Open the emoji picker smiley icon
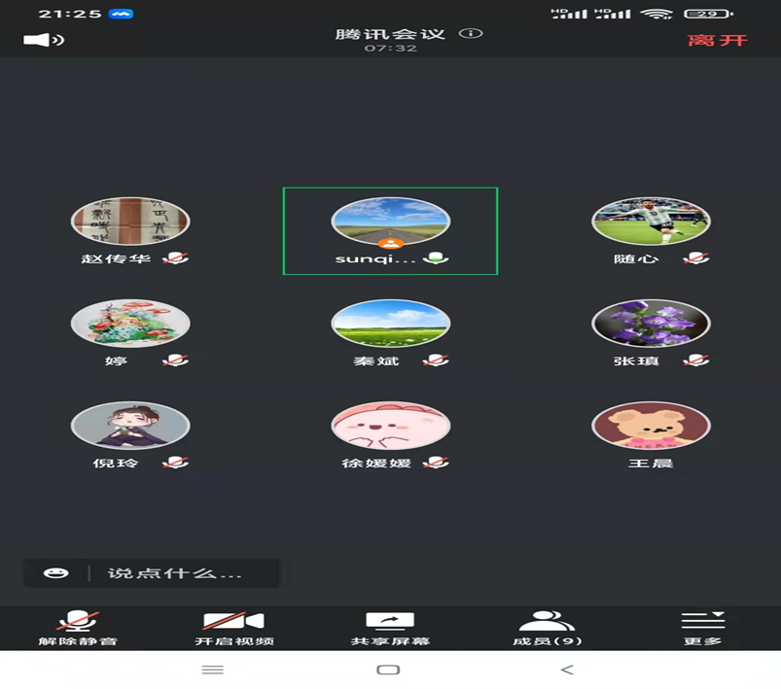 click(55, 573)
